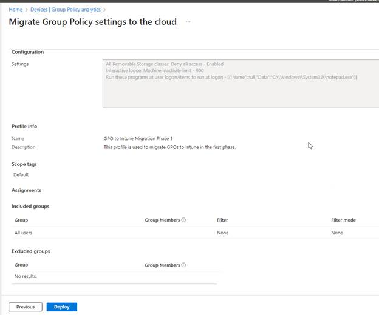Click the None value under Filter
Image resolution: width=379 pixels, height=315 pixels.
pyautogui.click(x=222, y=233)
